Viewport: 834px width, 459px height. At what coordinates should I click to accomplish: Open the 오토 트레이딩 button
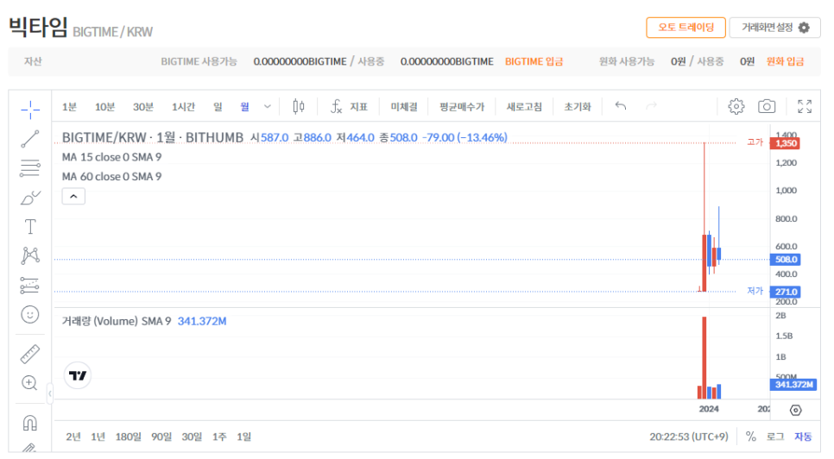[686, 27]
